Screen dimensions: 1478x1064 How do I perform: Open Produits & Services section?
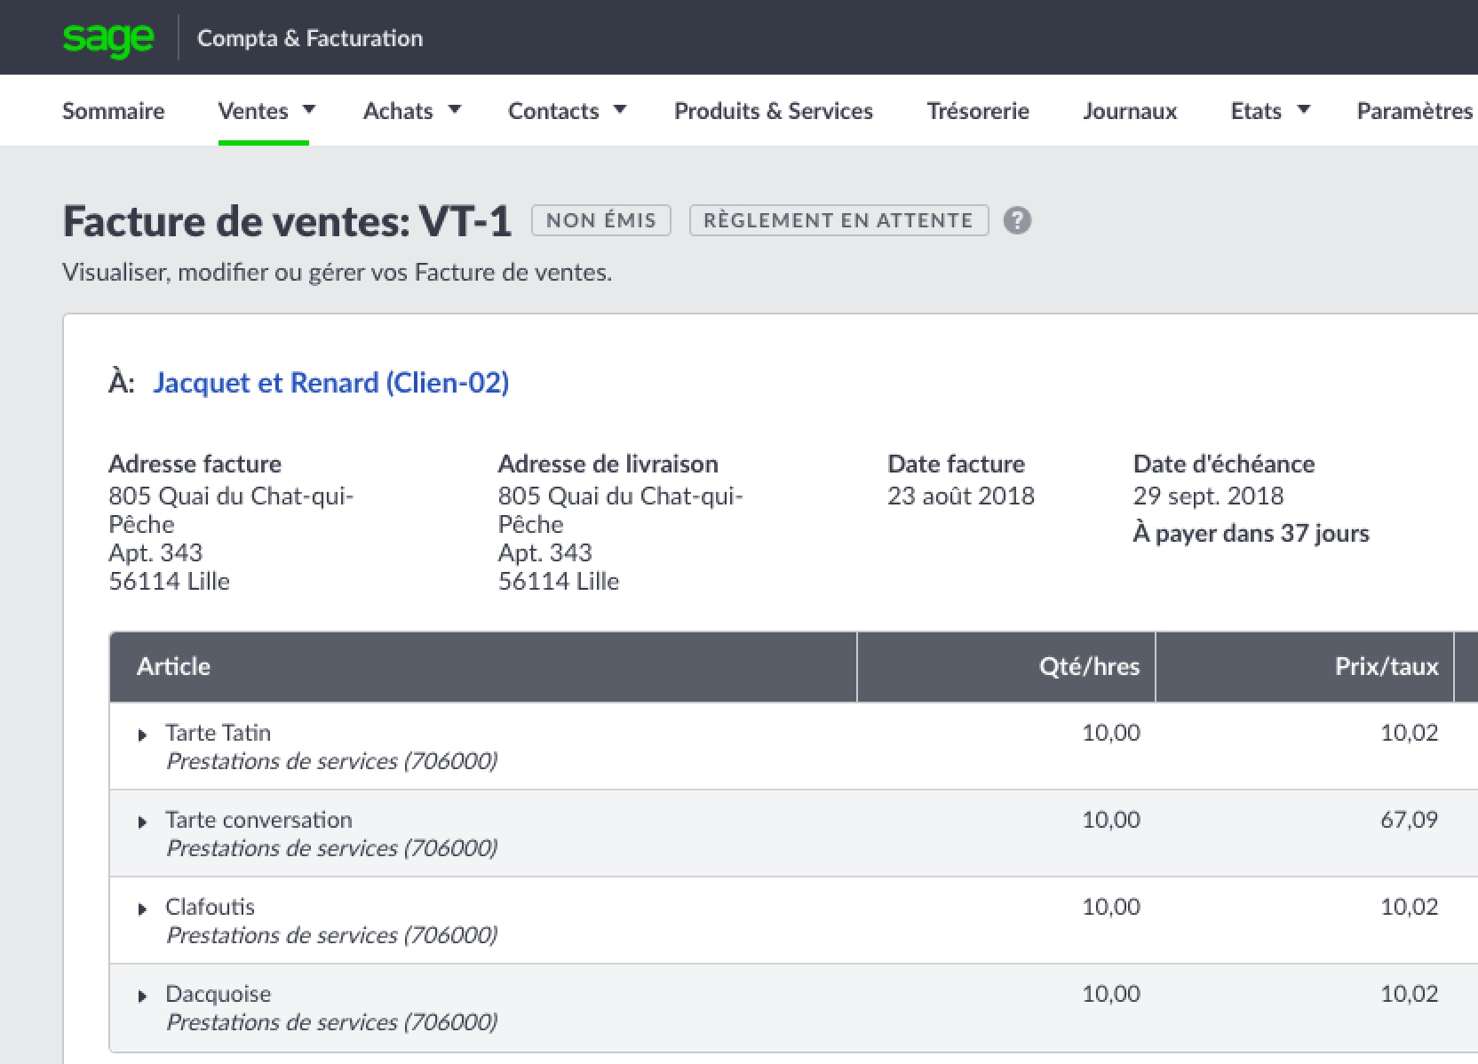click(773, 111)
